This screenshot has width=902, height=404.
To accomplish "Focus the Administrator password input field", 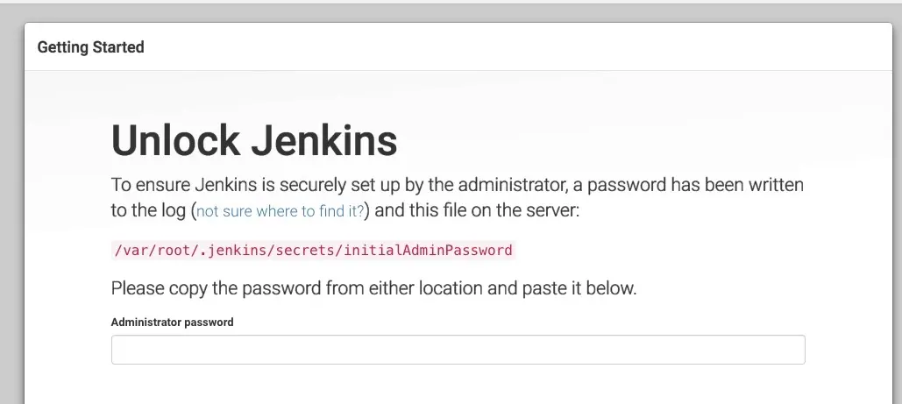I will (x=458, y=350).
